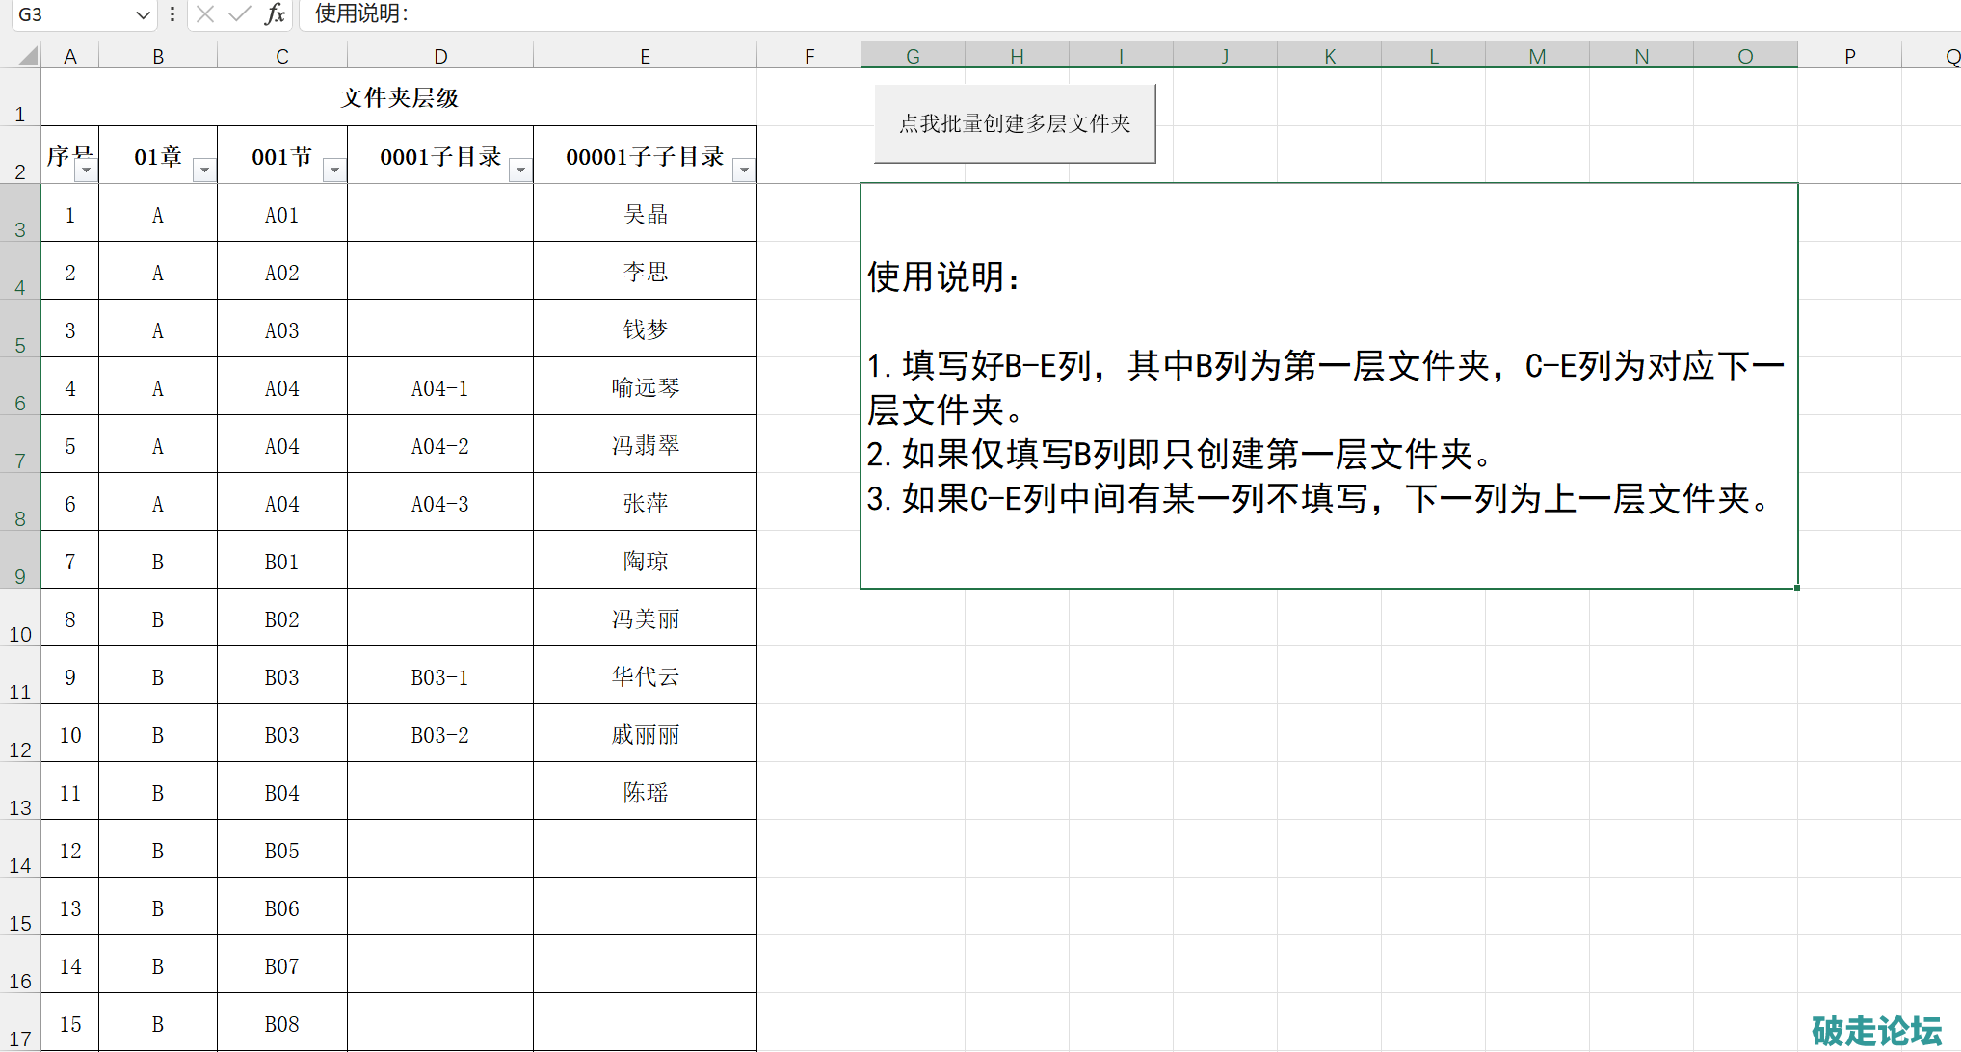
Task: Click the Select All corner triangle
Action: [28, 56]
